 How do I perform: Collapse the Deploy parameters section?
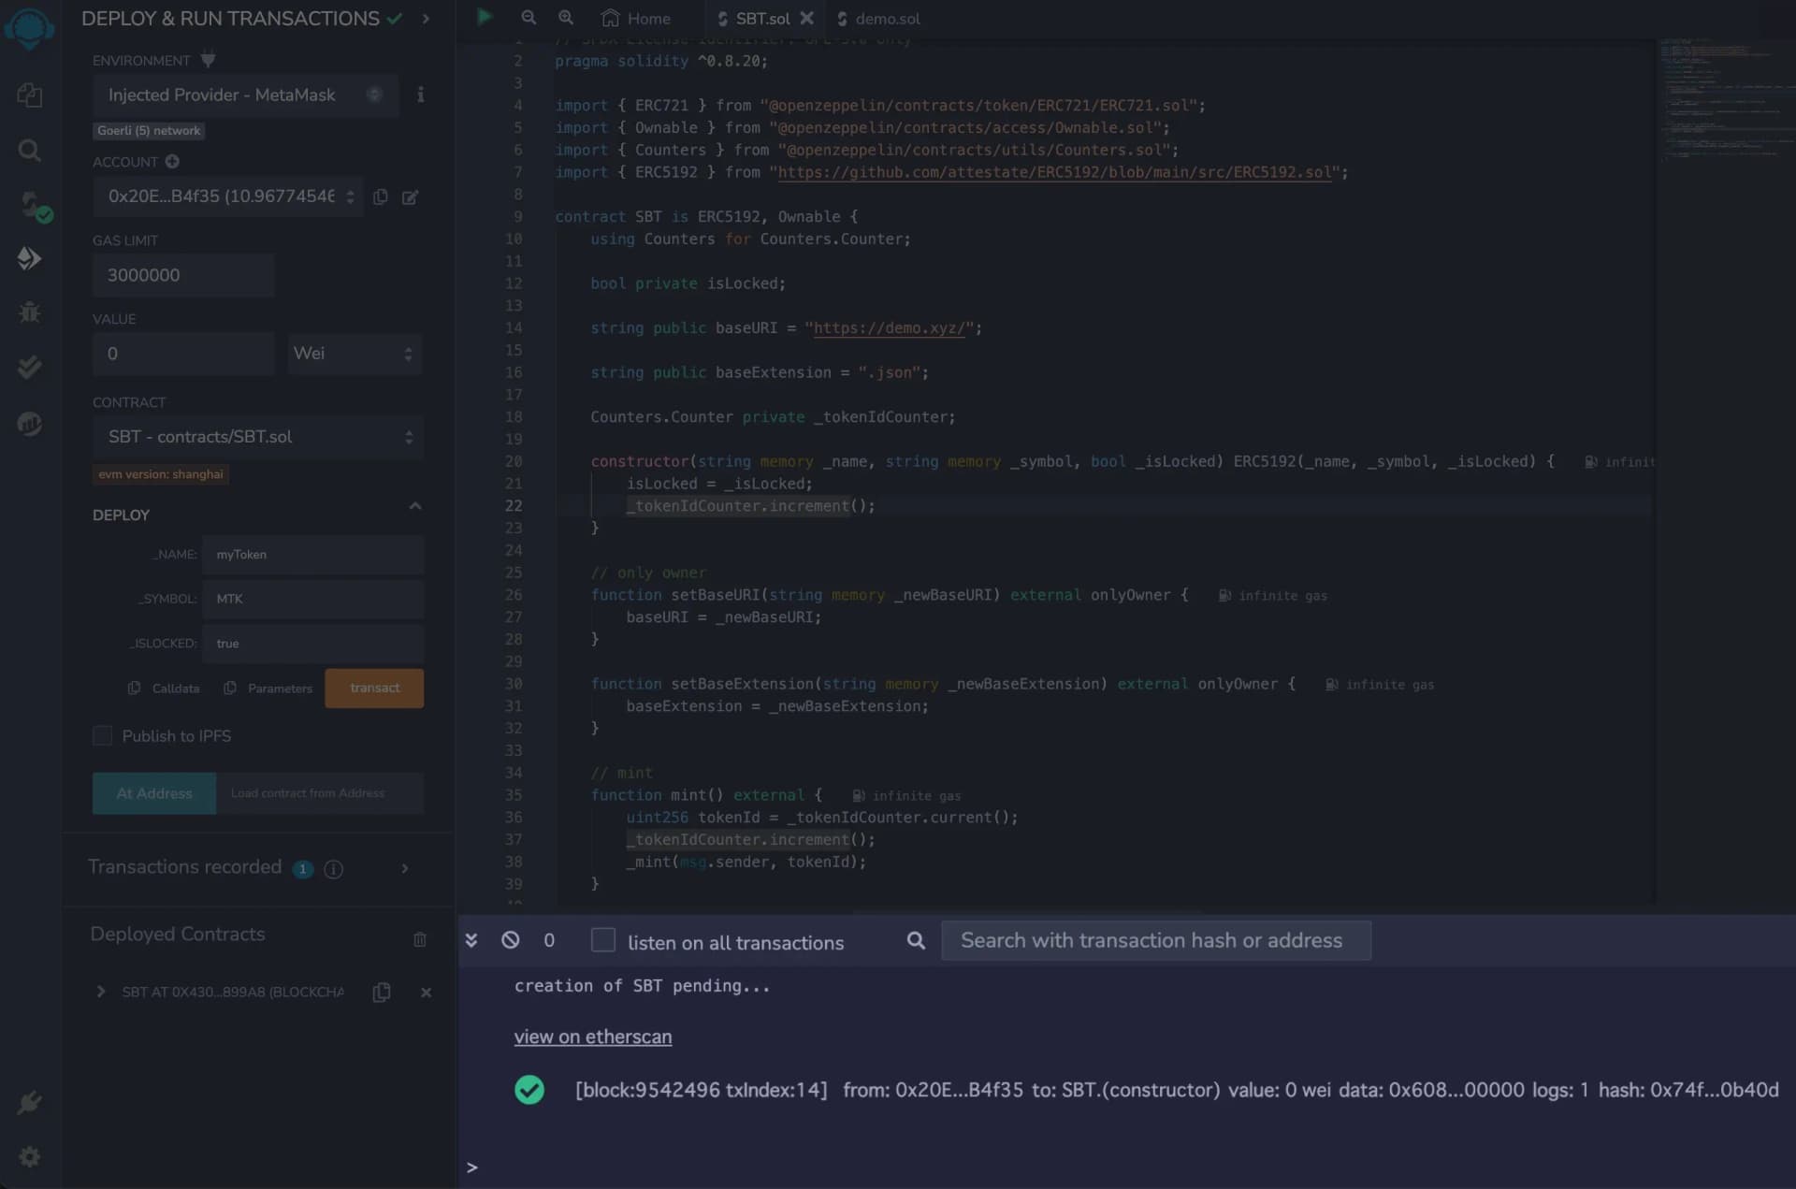(415, 507)
